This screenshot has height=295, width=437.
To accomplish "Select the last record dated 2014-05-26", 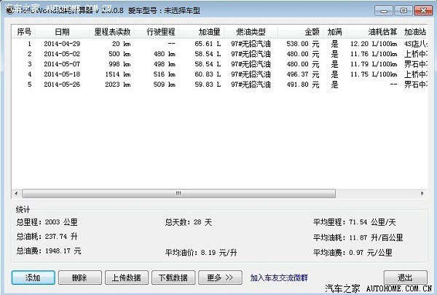I will click(63, 84).
